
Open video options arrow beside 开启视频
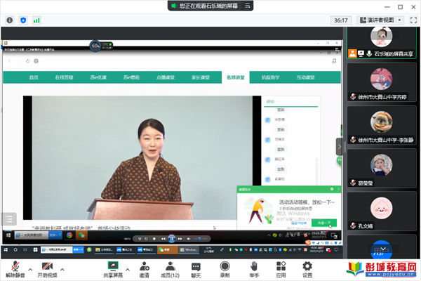[x=62, y=269]
